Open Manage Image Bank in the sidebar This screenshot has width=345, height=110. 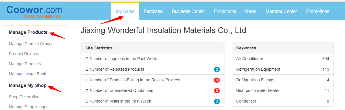pos(28,74)
